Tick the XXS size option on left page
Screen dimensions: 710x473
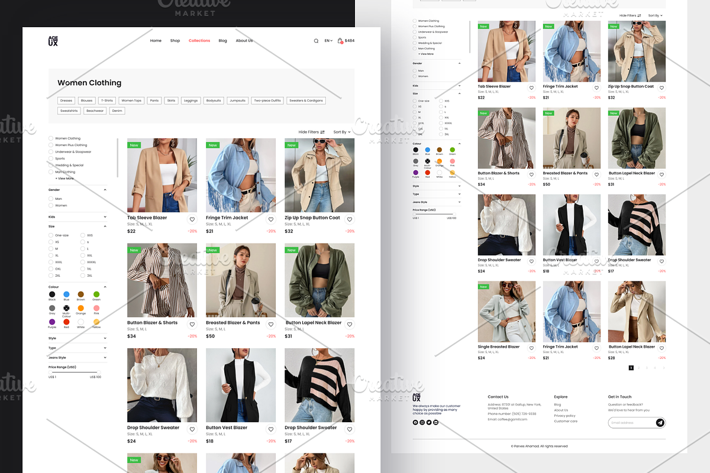coord(83,235)
